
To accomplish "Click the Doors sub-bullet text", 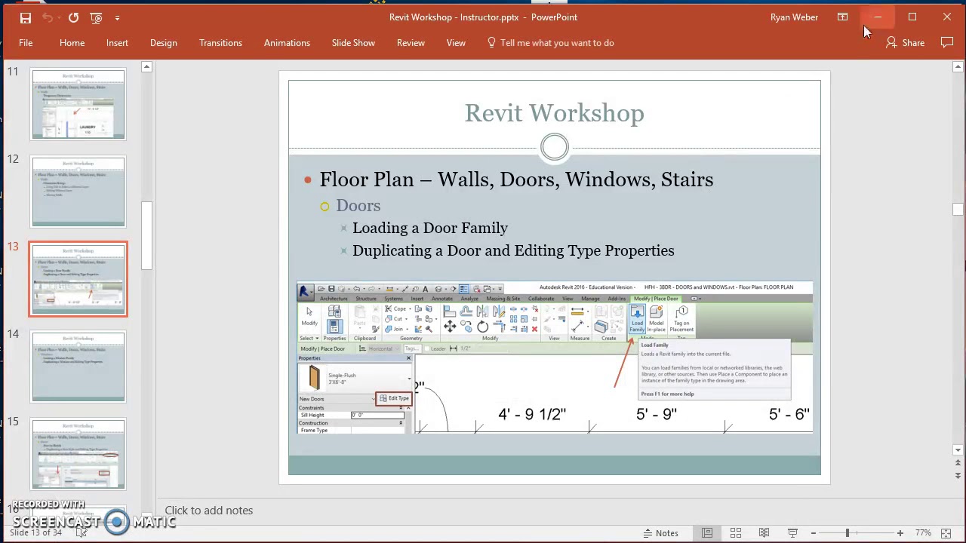I will pos(358,206).
